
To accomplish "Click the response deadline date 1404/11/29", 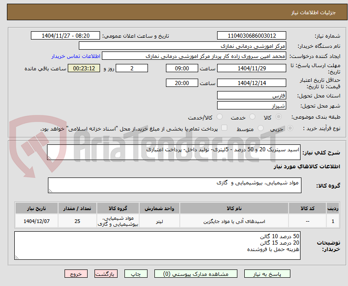I will click(x=252, y=68).
